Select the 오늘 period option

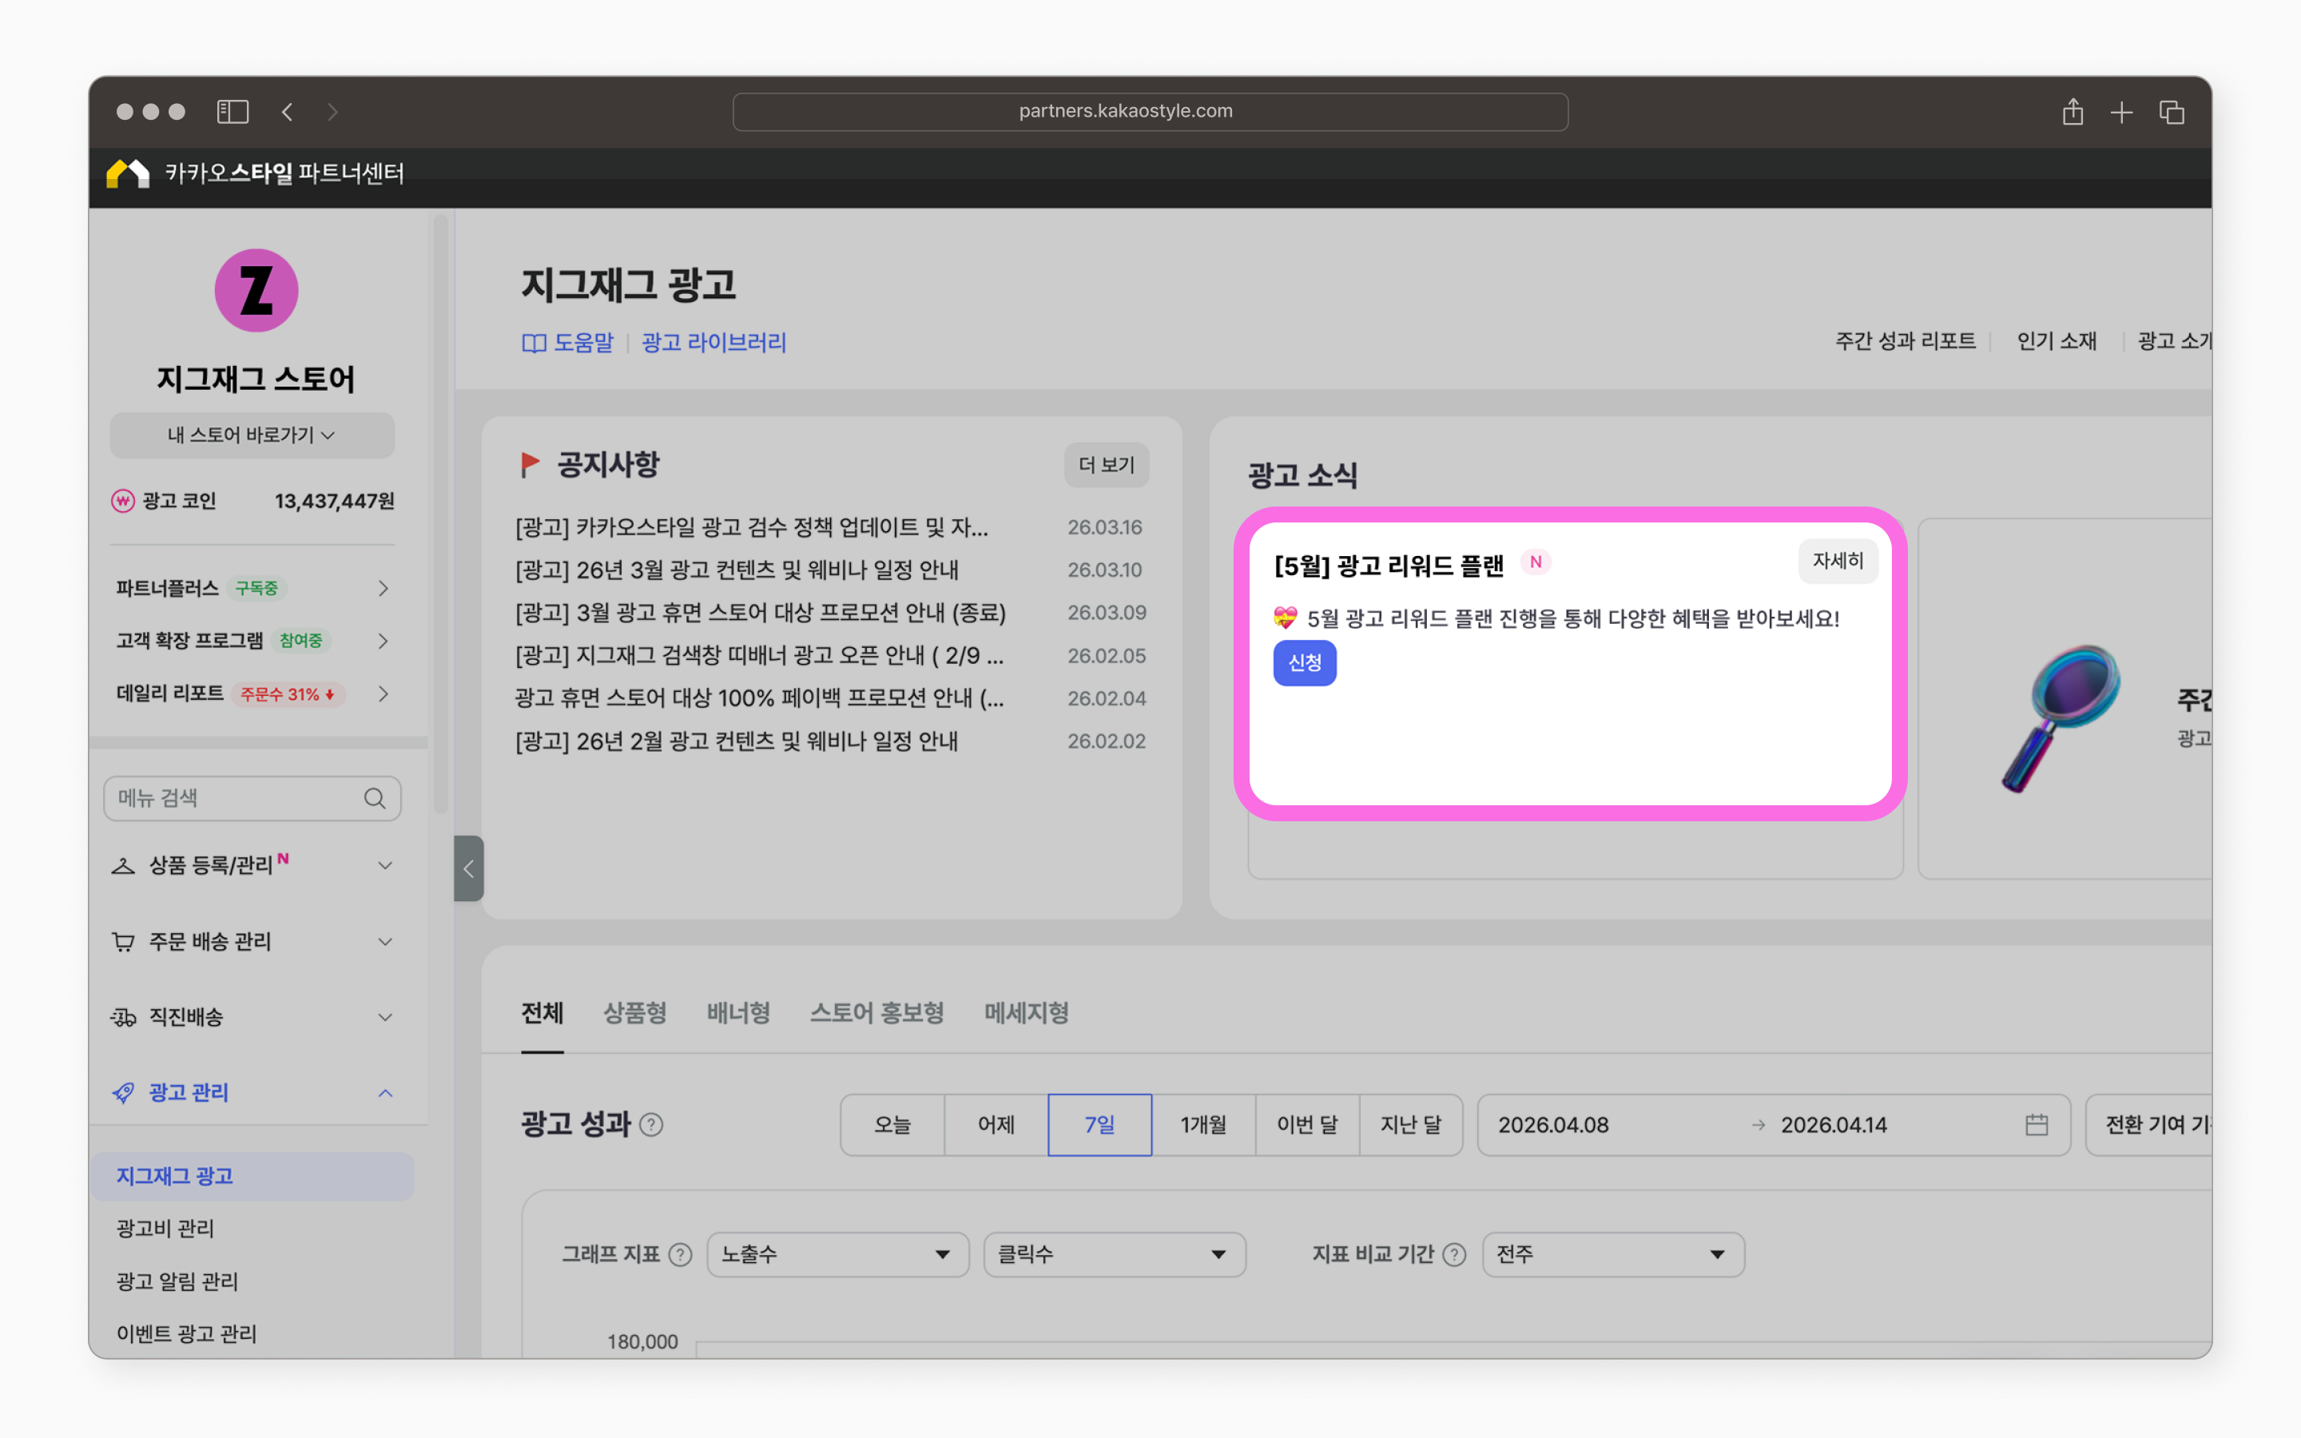[892, 1124]
